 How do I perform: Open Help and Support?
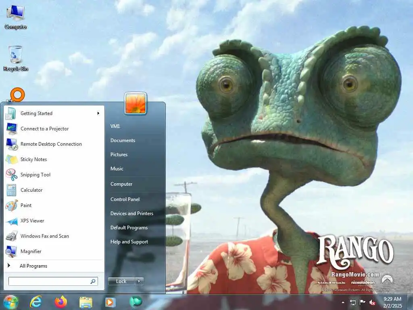tap(129, 242)
